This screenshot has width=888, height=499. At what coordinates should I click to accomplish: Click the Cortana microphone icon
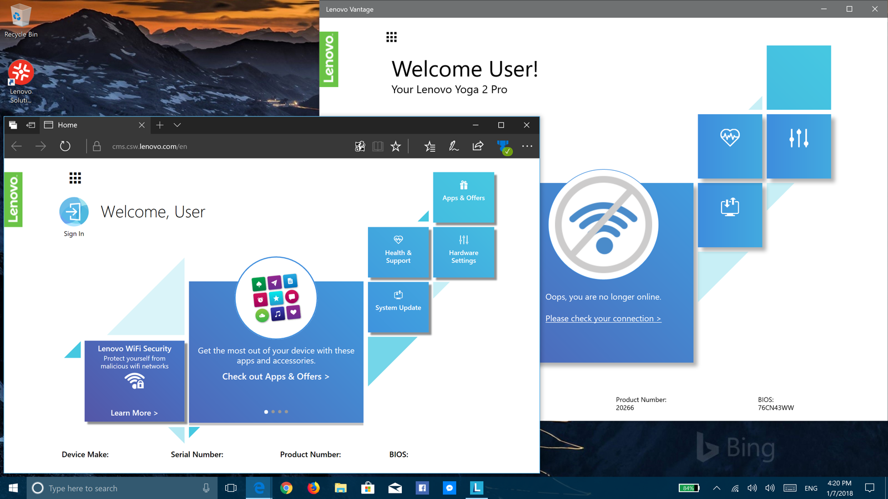206,488
